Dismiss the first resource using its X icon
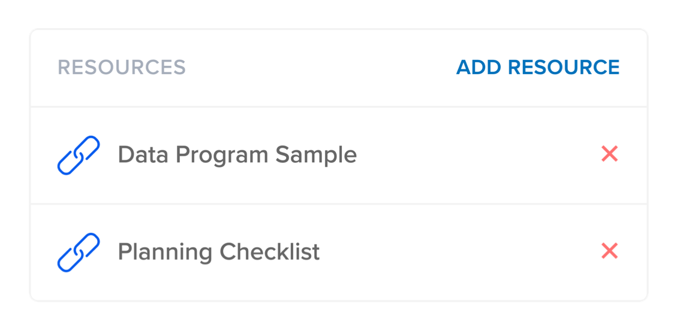677x334 pixels. pyautogui.click(x=609, y=154)
